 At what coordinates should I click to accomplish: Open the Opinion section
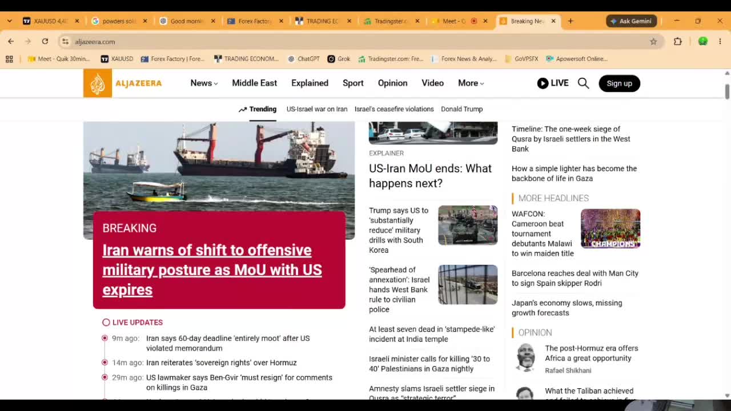(392, 83)
